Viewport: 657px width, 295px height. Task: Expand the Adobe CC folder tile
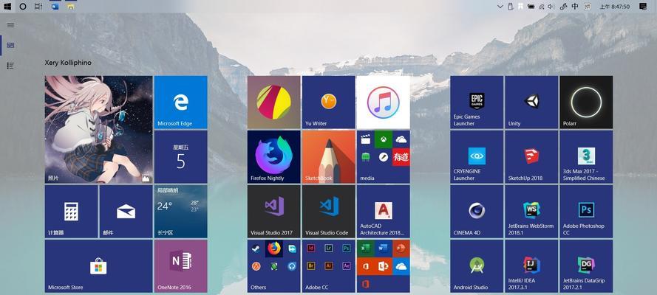point(328,266)
